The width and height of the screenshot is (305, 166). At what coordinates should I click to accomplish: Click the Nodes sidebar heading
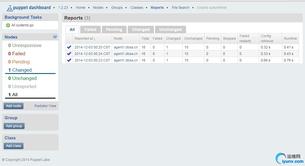11,37
